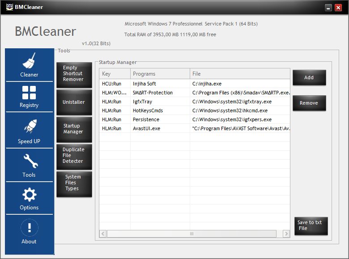Switch to the Unistaller tool
Image resolution: width=349 pixels, height=259 pixels.
point(74,102)
